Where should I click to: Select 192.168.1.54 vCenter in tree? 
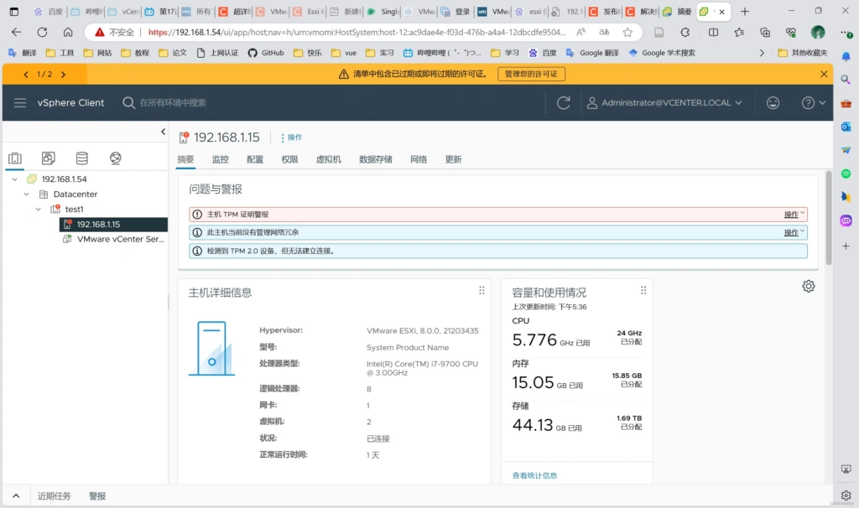click(64, 179)
